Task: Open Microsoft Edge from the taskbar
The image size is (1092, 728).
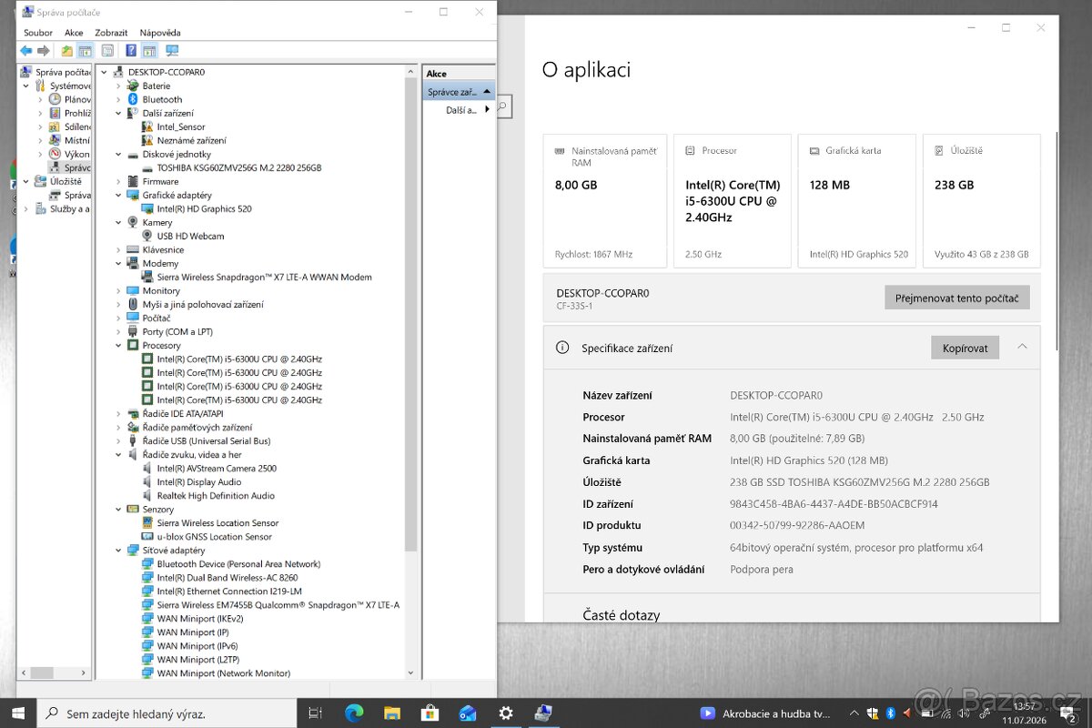Action: coord(355,713)
